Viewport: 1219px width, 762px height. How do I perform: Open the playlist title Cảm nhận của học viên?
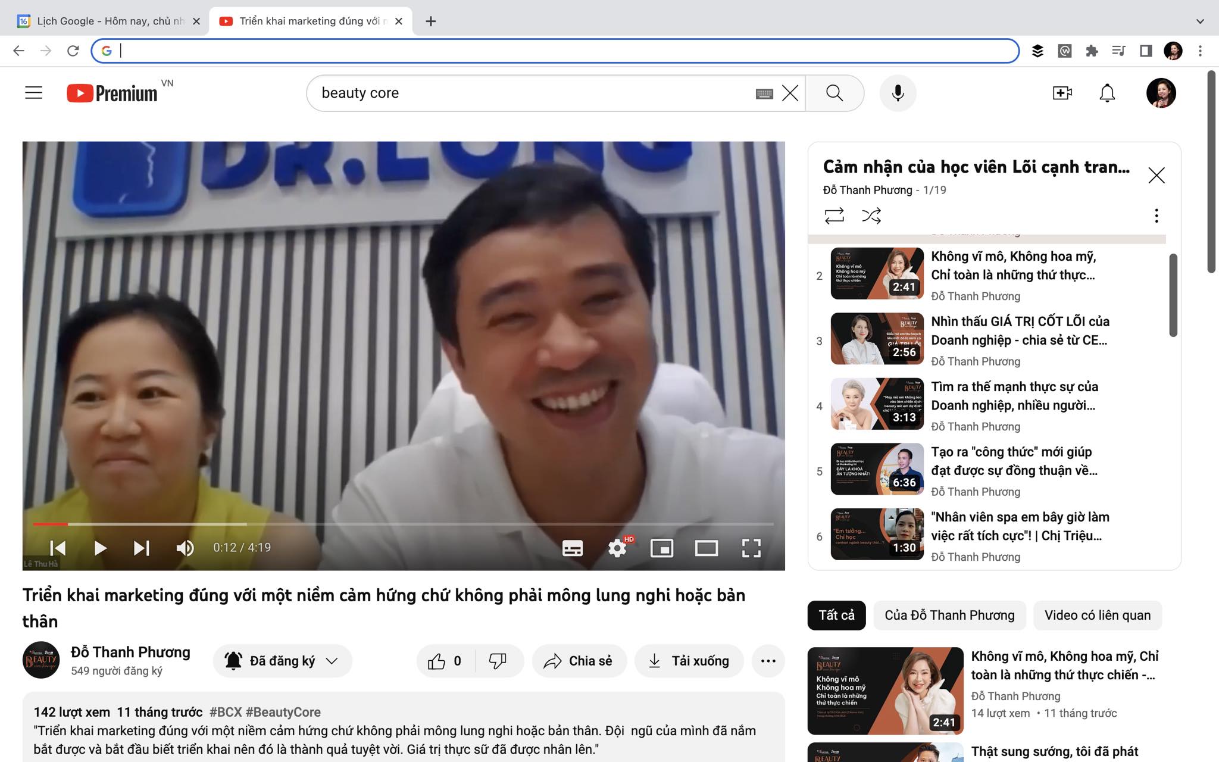[976, 167]
